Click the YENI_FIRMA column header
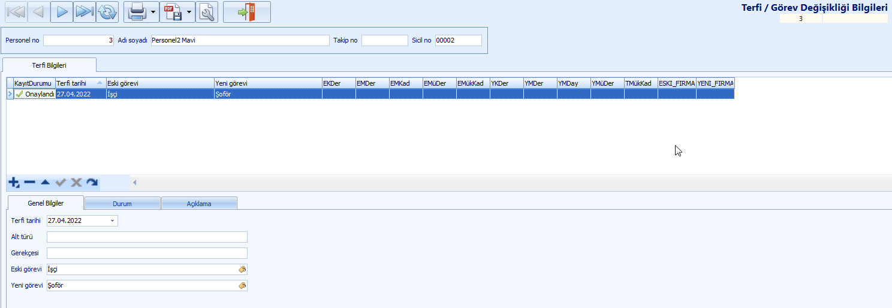The image size is (892, 308). (715, 83)
